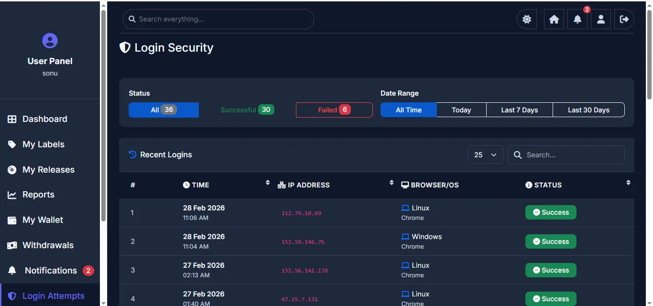Click the logout arrow icon
This screenshot has width=653, height=306.
tap(624, 19)
